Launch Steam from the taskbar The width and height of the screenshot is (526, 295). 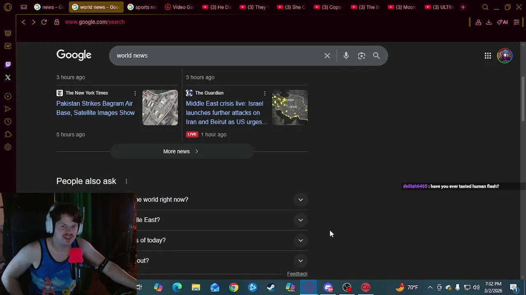coord(271,288)
